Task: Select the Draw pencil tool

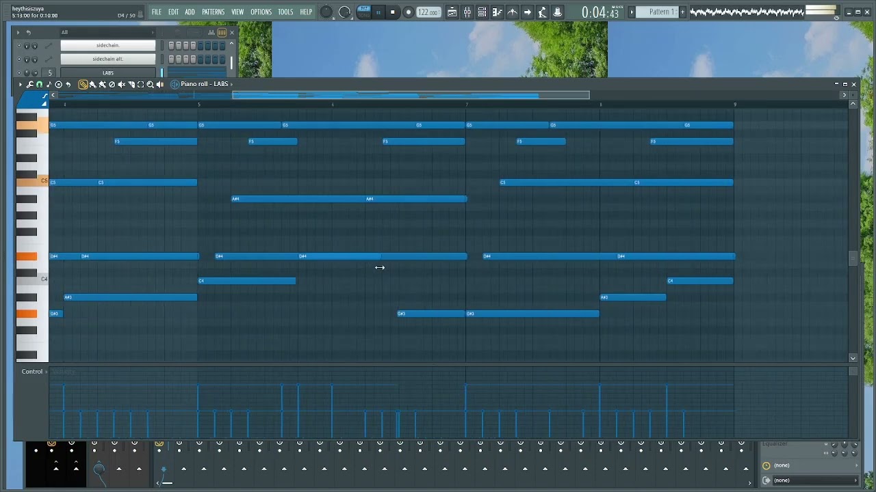Action: [83, 85]
